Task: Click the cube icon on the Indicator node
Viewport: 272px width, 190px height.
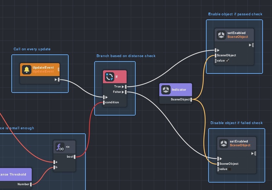Action: pos(166,90)
